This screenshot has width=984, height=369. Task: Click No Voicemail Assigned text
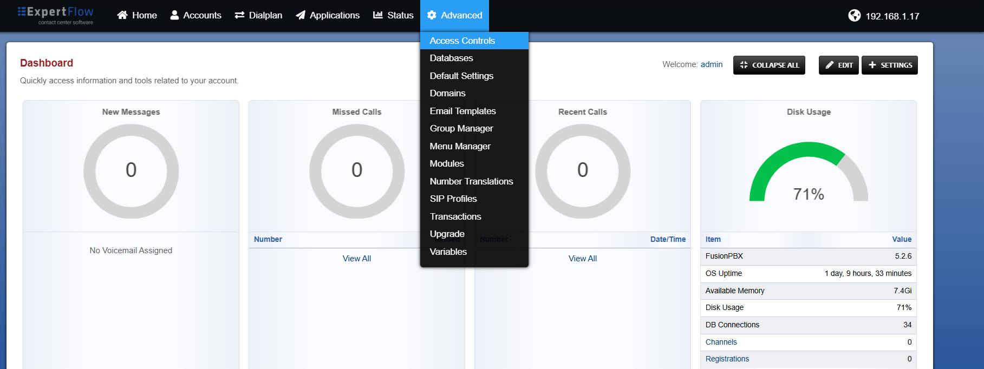(131, 251)
